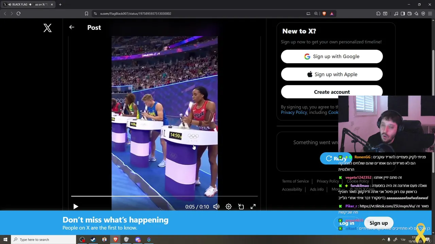Open OBS Studio in taskbar
This screenshot has height=244, width=435.
pyautogui.click(x=82, y=240)
